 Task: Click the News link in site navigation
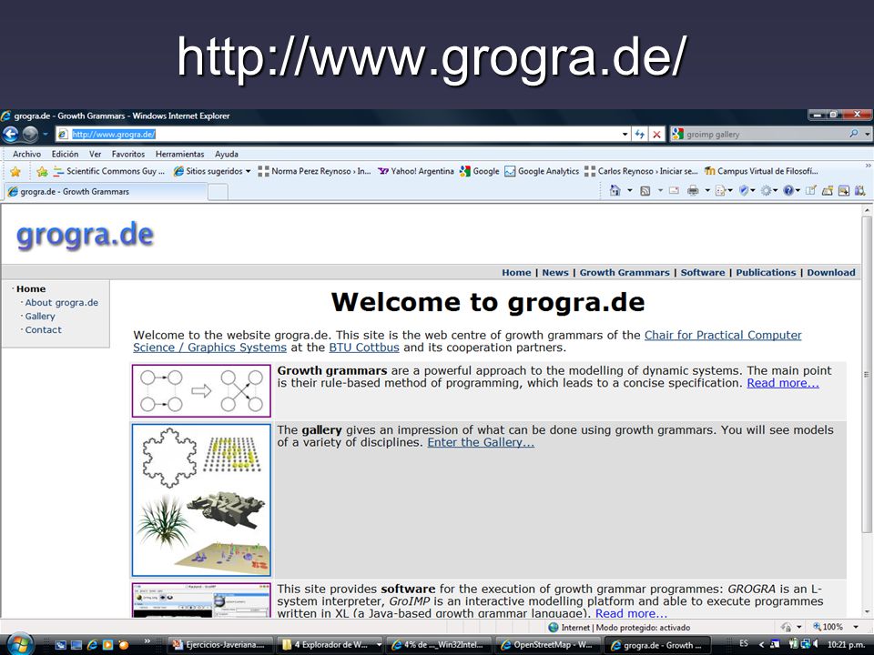tap(555, 272)
